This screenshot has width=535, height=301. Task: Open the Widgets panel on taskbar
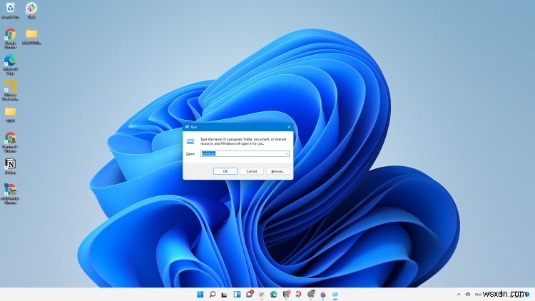(x=237, y=294)
